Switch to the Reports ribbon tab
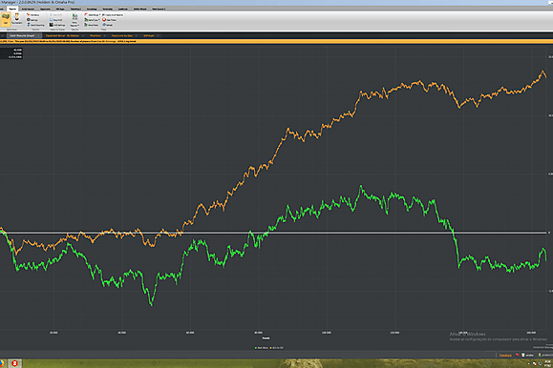Viewport: 553px width, 368px height. click(x=12, y=9)
